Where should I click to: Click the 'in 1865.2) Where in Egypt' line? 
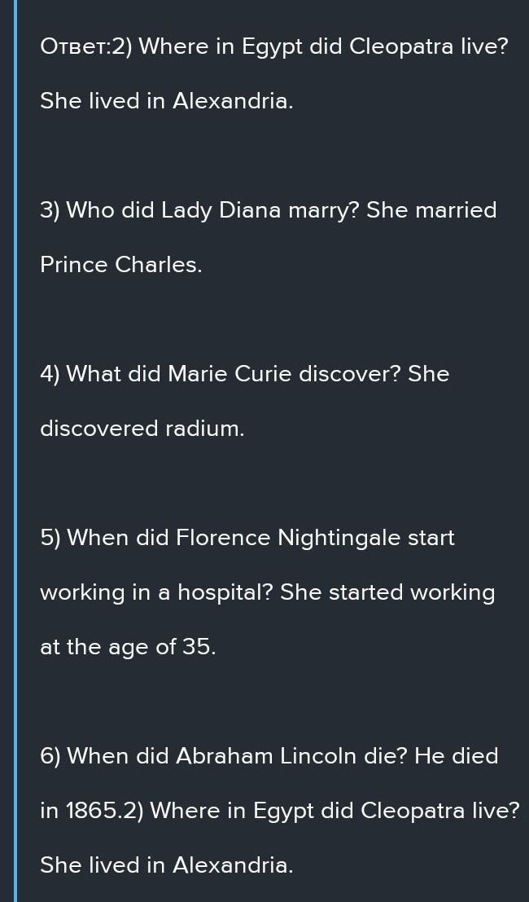point(280,811)
